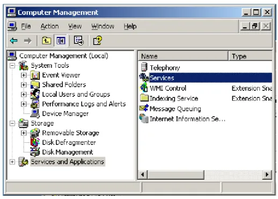Expand the Shared Folders node
Viewport: 278px width, 199px height.
click(x=24, y=85)
